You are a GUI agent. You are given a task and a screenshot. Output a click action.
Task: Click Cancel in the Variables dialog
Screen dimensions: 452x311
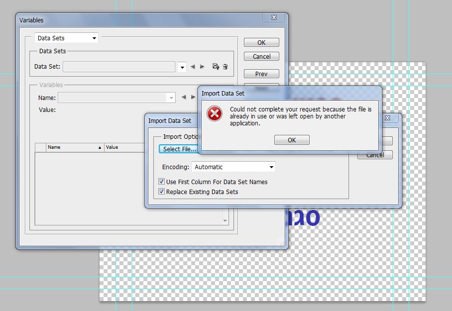261,56
